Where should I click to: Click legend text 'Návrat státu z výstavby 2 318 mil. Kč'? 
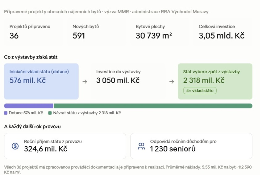pos(87,113)
